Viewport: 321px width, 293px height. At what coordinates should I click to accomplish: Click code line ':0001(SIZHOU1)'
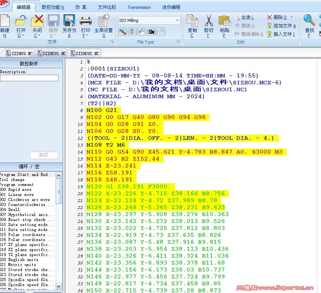(113, 69)
